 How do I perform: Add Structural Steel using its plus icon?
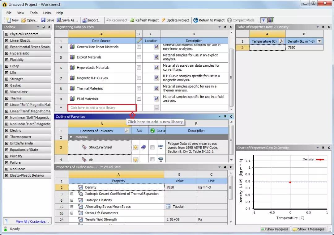click(135, 147)
